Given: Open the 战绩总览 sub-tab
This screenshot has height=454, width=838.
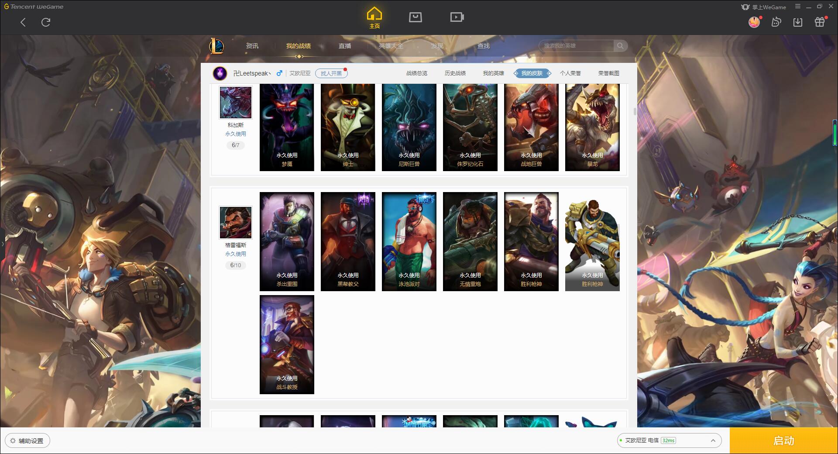Looking at the screenshot, I should 417,73.
